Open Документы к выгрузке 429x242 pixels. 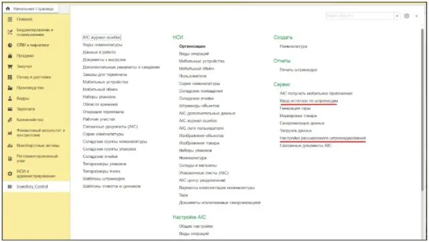(105, 59)
